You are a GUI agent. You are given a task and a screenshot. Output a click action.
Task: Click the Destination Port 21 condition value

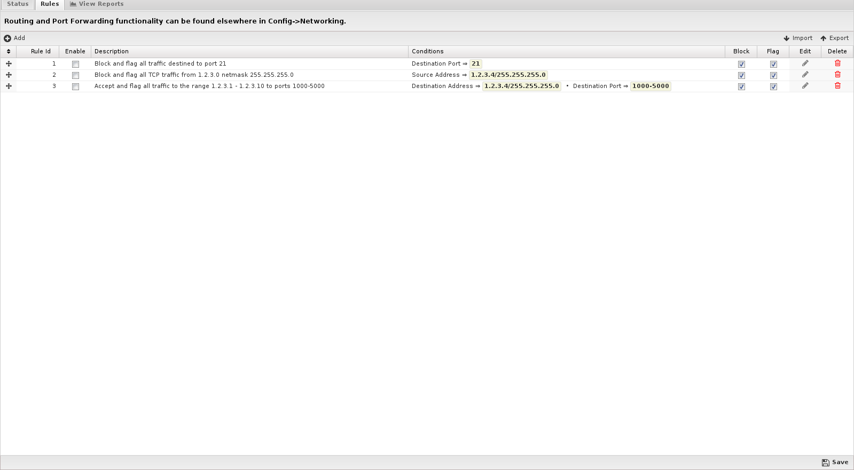[475, 63]
